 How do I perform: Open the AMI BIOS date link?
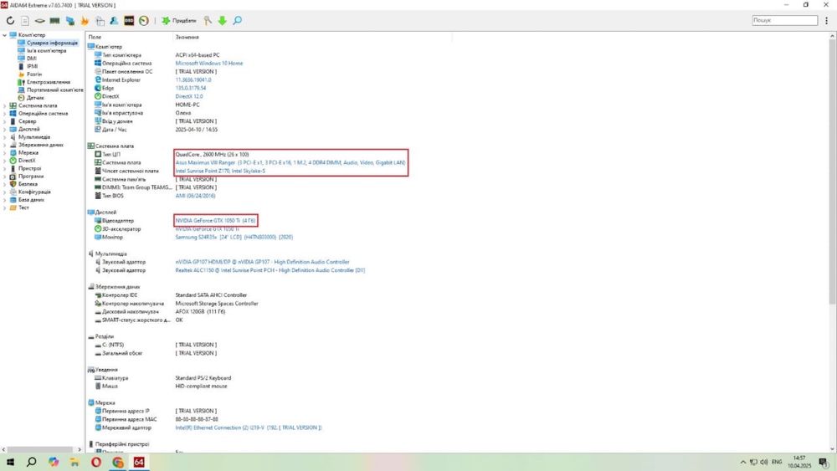tap(195, 196)
